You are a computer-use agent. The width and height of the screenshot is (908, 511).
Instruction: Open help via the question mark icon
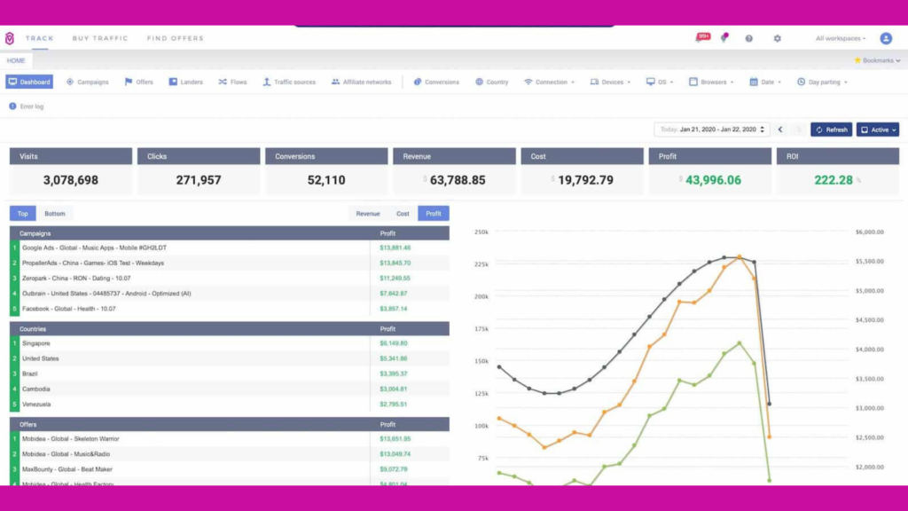[x=748, y=38]
